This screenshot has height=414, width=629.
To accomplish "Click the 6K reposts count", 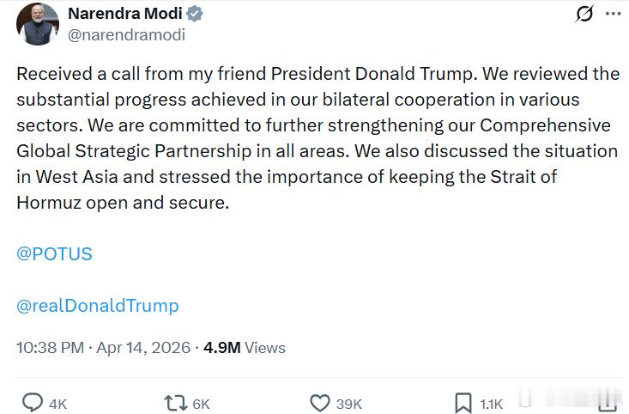I will (201, 404).
